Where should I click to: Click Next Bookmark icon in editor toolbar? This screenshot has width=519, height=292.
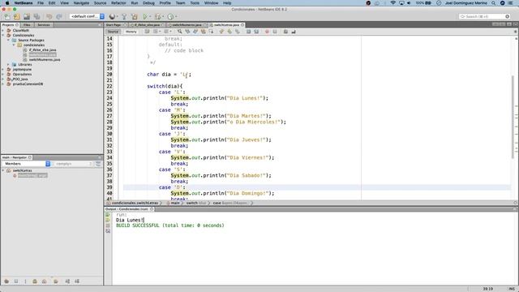(x=229, y=32)
